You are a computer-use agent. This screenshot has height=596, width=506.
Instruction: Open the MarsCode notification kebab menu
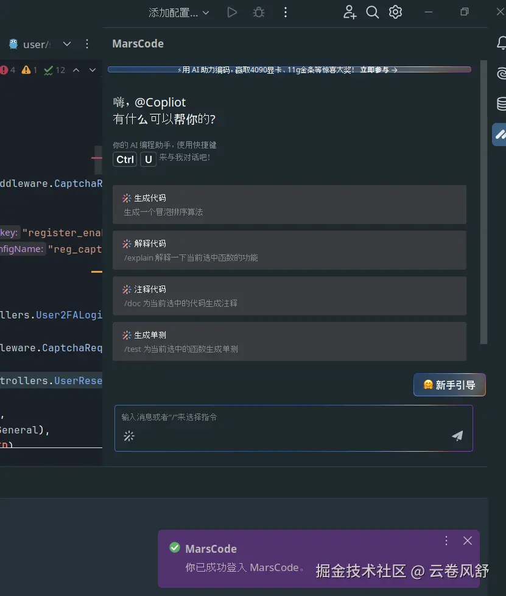click(x=446, y=541)
